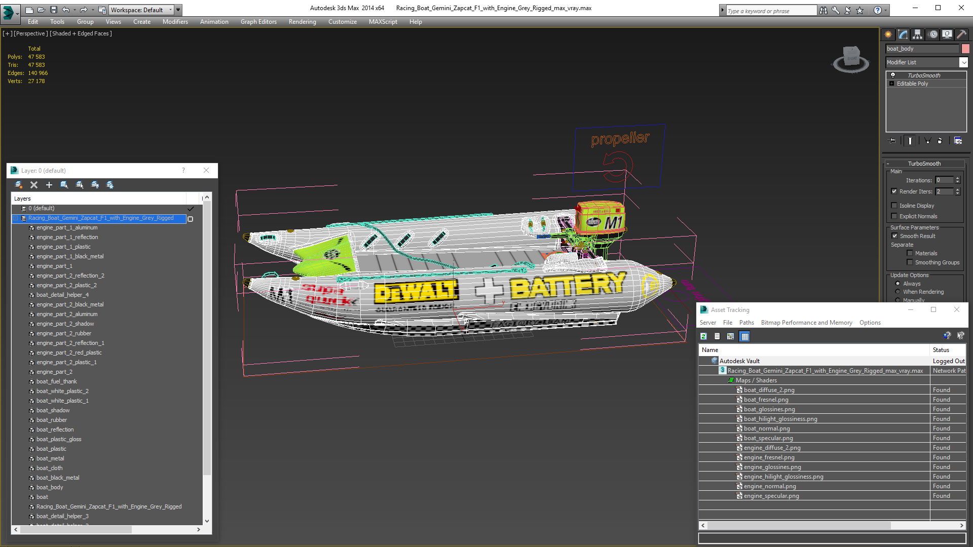The width and height of the screenshot is (973, 547).
Task: Click the favorites star icon
Action: (x=860, y=10)
